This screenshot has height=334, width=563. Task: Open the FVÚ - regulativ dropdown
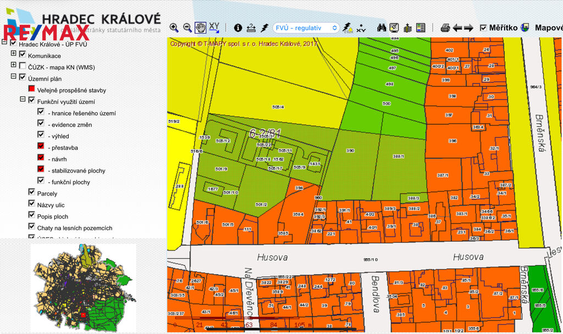[x=306, y=27]
